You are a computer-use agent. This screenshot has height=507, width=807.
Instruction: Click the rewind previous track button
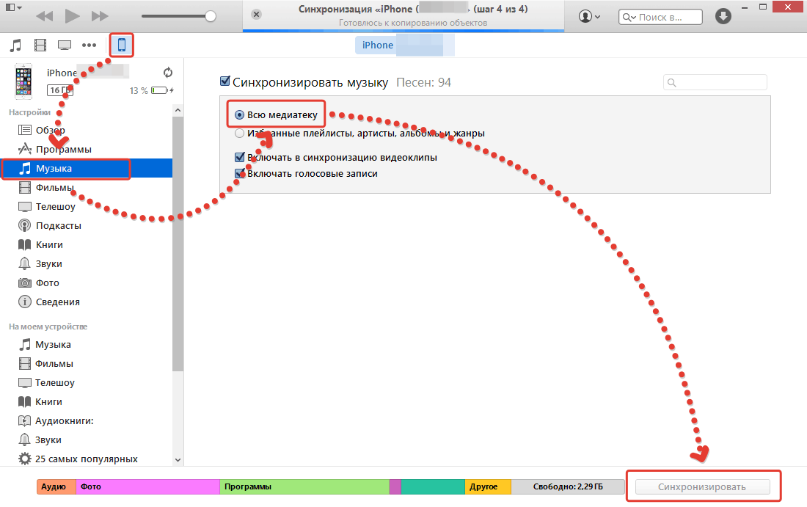(44, 16)
